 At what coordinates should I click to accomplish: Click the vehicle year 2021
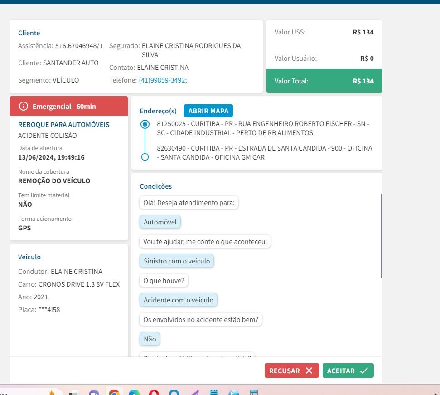41,297
